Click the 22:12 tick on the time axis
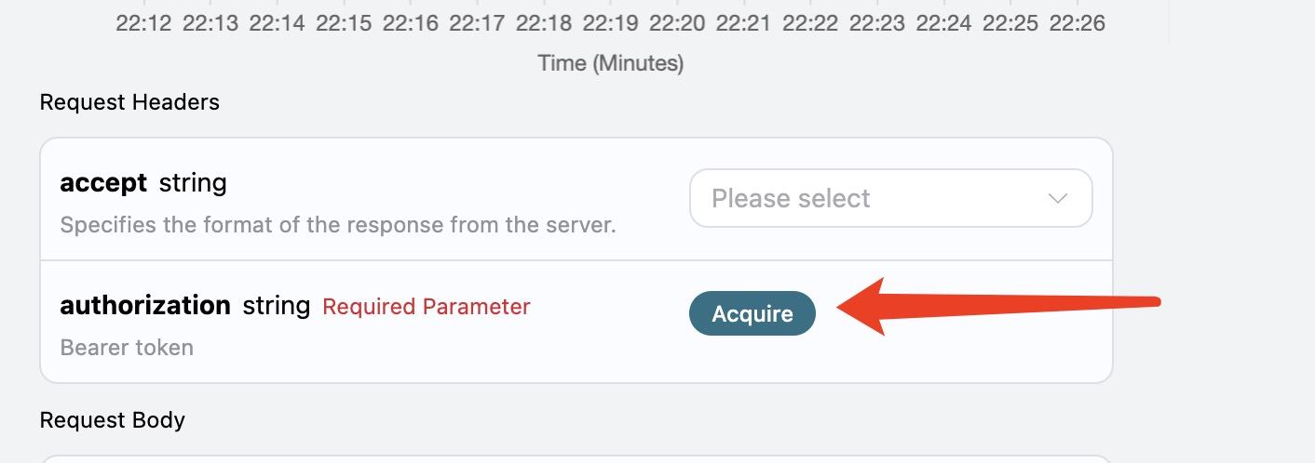Viewport: 1315px width, 463px height. coord(143,23)
